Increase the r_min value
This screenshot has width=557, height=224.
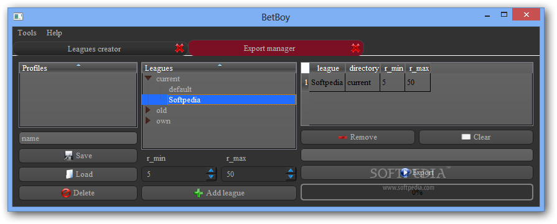(x=211, y=171)
